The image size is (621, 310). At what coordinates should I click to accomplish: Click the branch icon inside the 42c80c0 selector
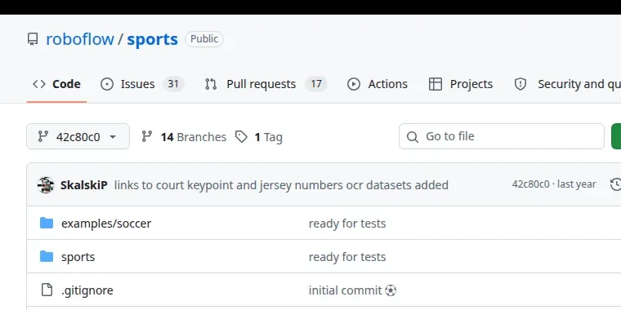[x=42, y=136]
